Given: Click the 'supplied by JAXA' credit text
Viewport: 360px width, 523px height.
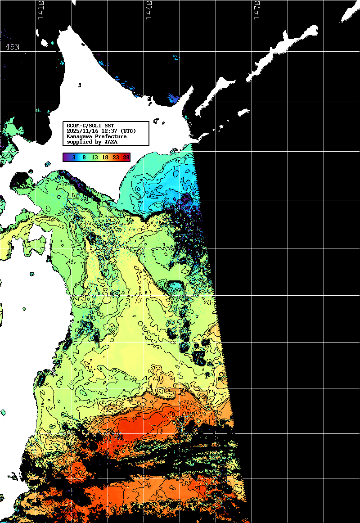Looking at the screenshot, I should 92,142.
